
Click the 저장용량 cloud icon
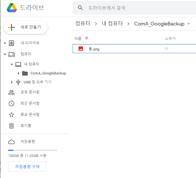click(11, 142)
